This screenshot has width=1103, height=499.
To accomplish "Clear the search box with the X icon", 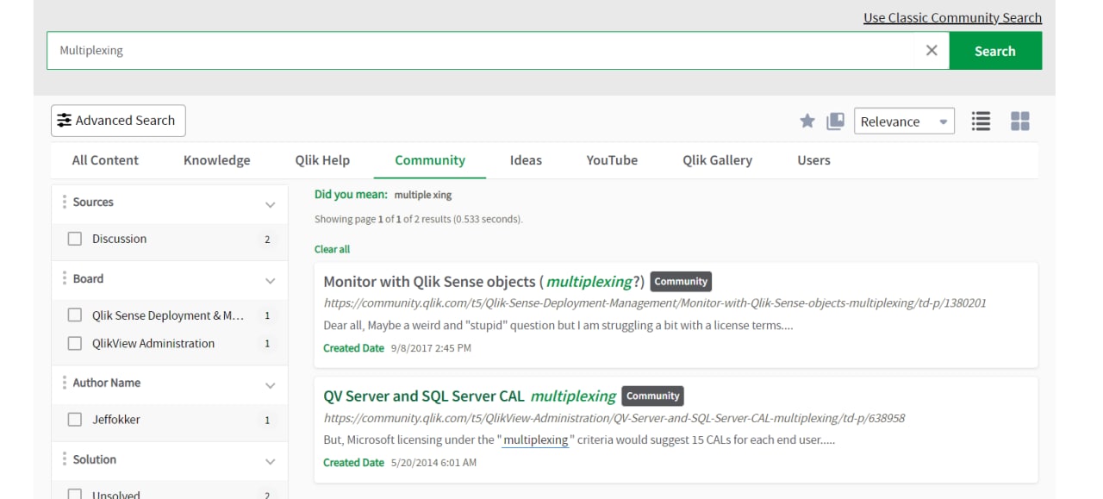I will (x=932, y=51).
